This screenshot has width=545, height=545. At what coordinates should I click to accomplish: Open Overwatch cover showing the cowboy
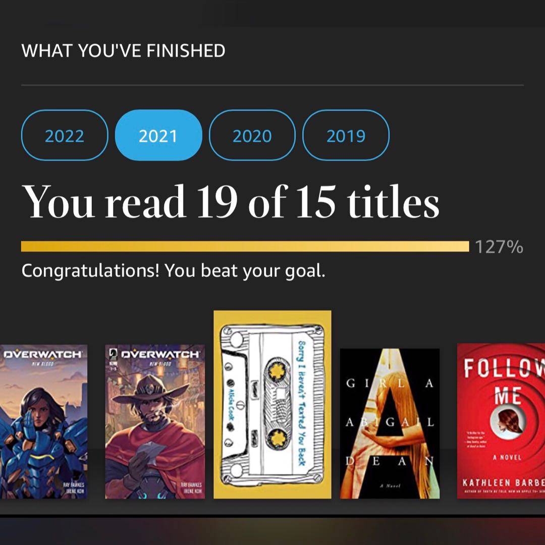tap(155, 421)
